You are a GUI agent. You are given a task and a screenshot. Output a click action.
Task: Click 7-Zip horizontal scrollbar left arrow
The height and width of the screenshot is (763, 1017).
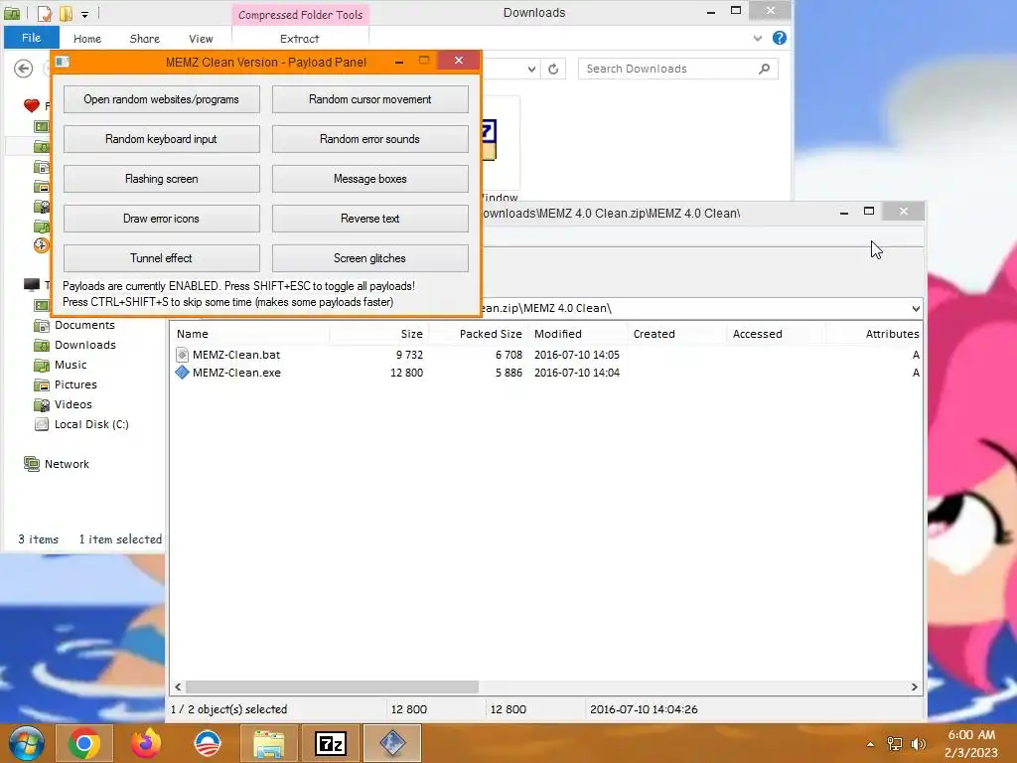click(179, 687)
